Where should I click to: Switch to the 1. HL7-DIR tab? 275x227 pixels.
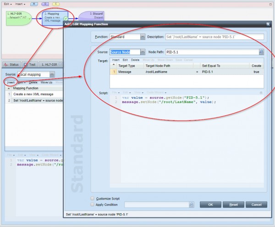tap(49, 64)
